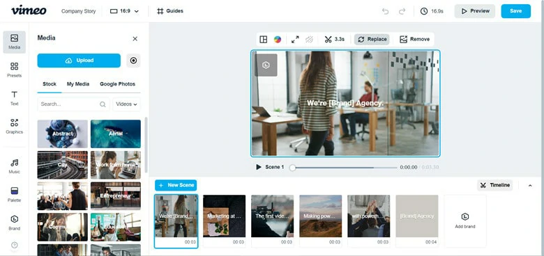
Task: Collapse the scenes panel with the chevron
Action: point(530,186)
